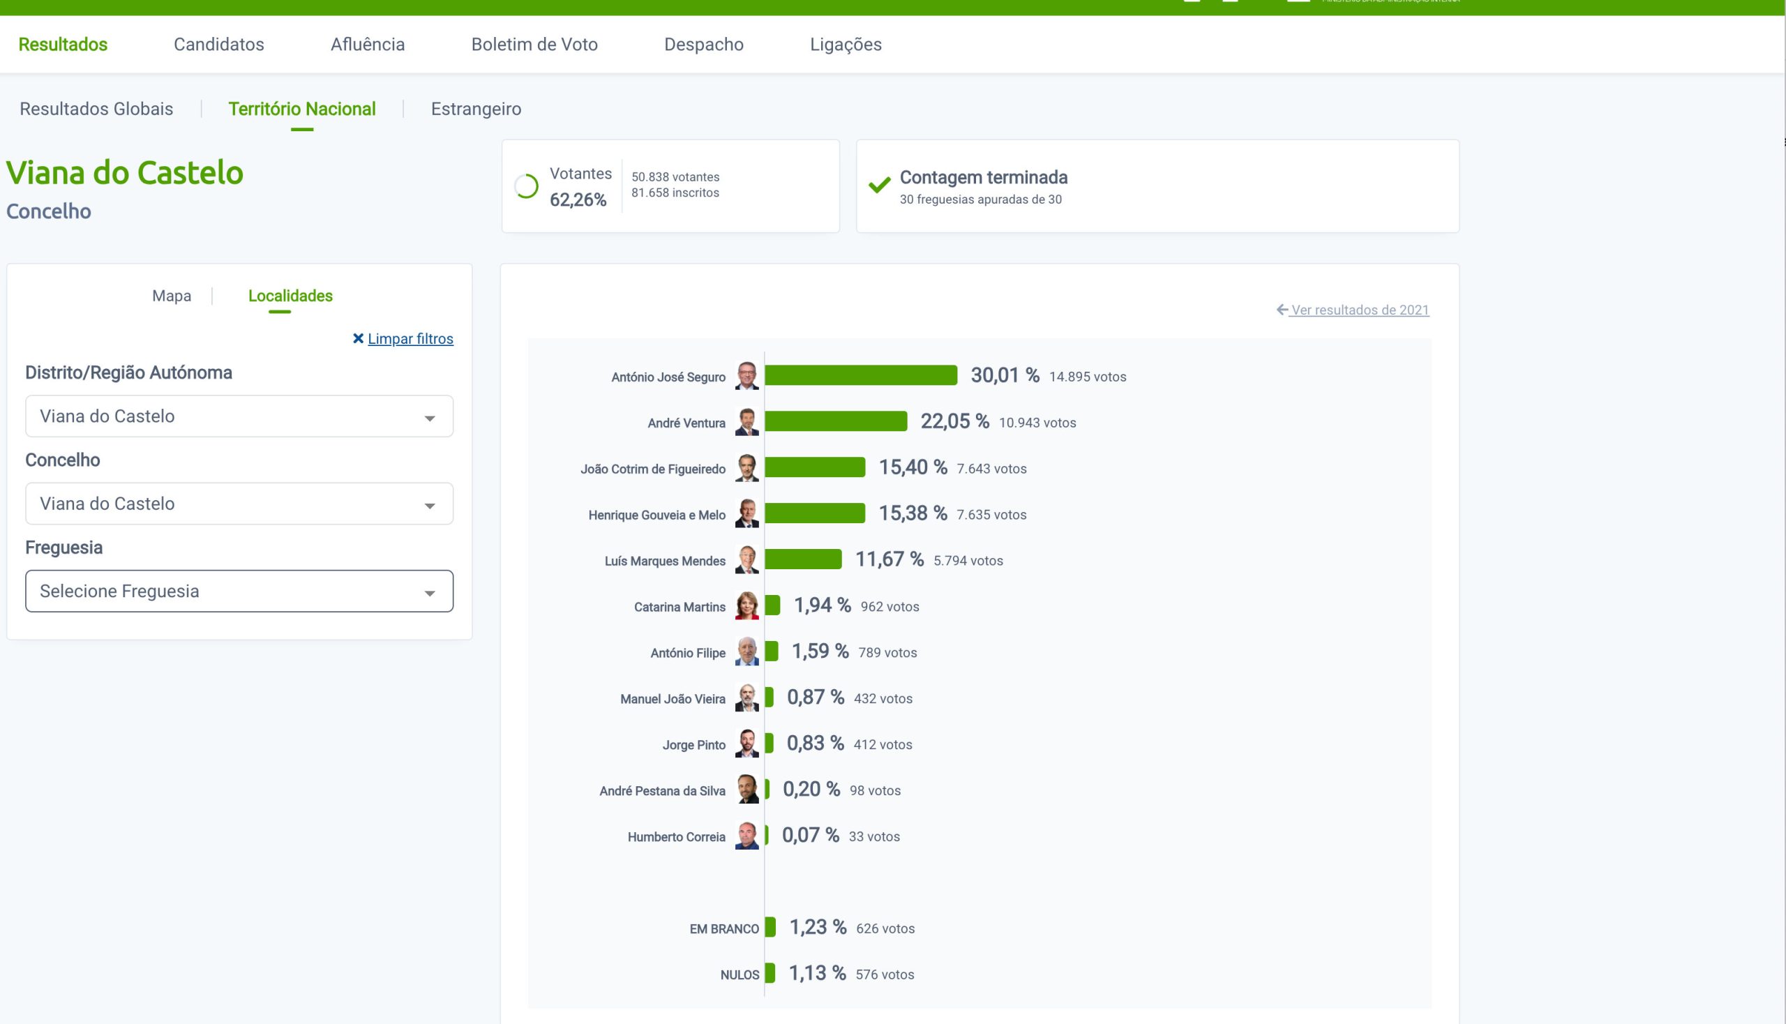
Task: Click the back arrow next to Ver resultados de 2021
Action: [1282, 310]
